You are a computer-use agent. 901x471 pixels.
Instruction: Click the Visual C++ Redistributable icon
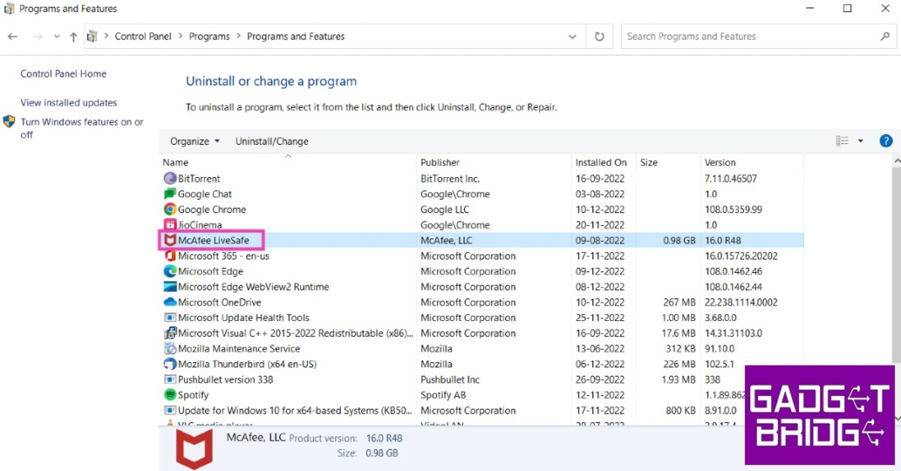pyautogui.click(x=170, y=334)
